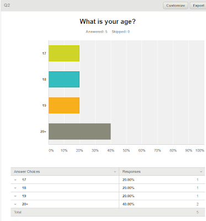Expand the arrow beside answer choice 20+
This screenshot has height=221, width=206.
(x=15, y=204)
